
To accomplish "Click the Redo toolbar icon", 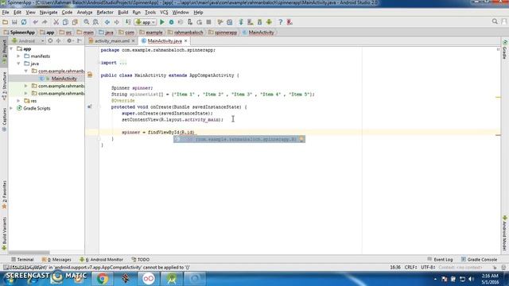I will pyautogui.click(x=45, y=22).
